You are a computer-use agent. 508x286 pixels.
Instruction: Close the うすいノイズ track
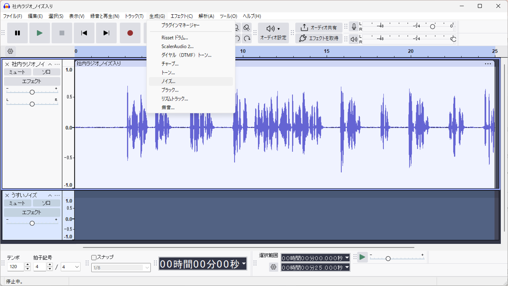tap(7, 195)
